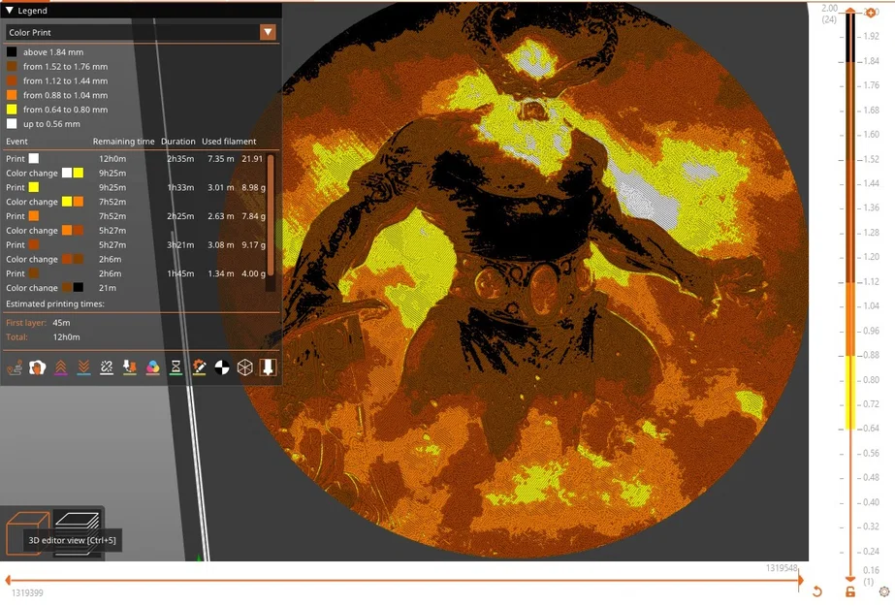Toggle tool marker nozzle arrow icon
Image resolution: width=895 pixels, height=606 pixels.
268,368
